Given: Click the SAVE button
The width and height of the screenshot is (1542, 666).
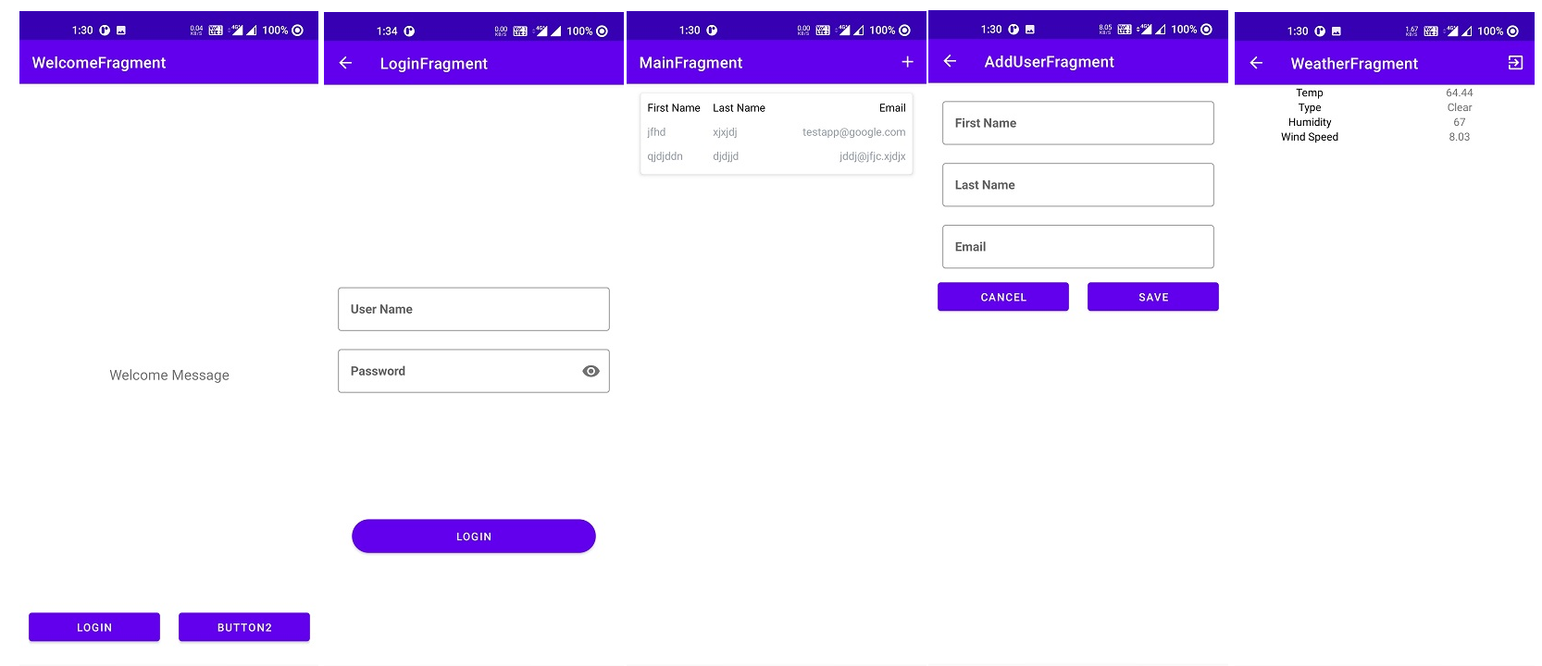Looking at the screenshot, I should tap(1153, 297).
